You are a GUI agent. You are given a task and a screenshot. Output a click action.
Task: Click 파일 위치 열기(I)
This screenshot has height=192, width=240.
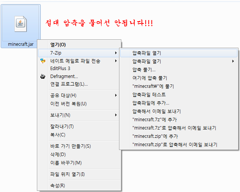point(79,174)
